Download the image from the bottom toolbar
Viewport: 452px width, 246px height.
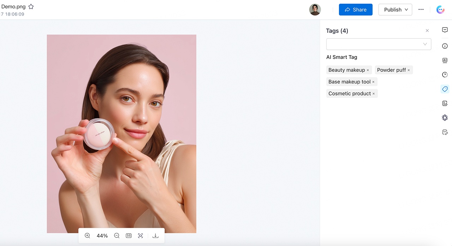click(155, 236)
